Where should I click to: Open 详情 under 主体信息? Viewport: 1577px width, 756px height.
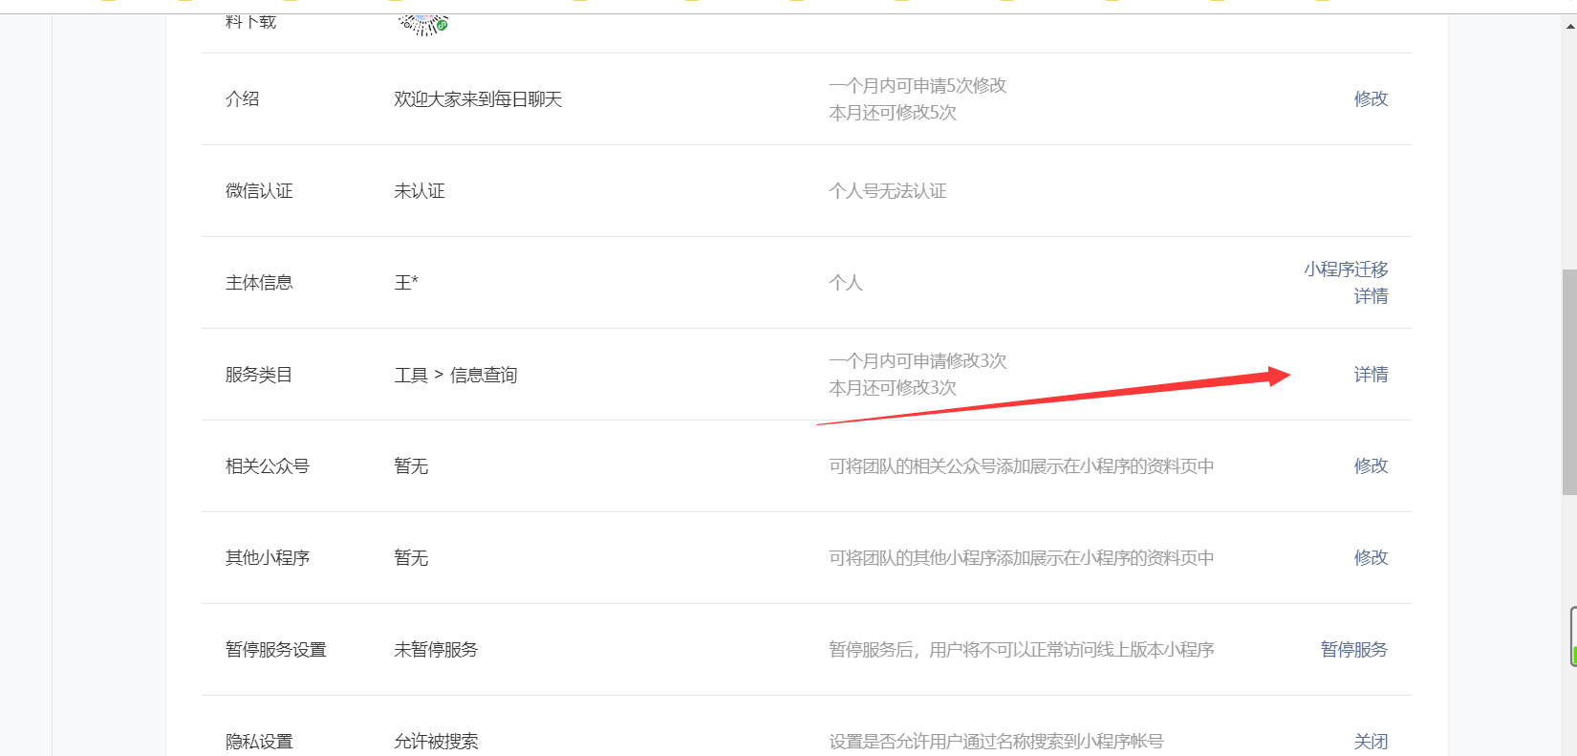(x=1371, y=296)
